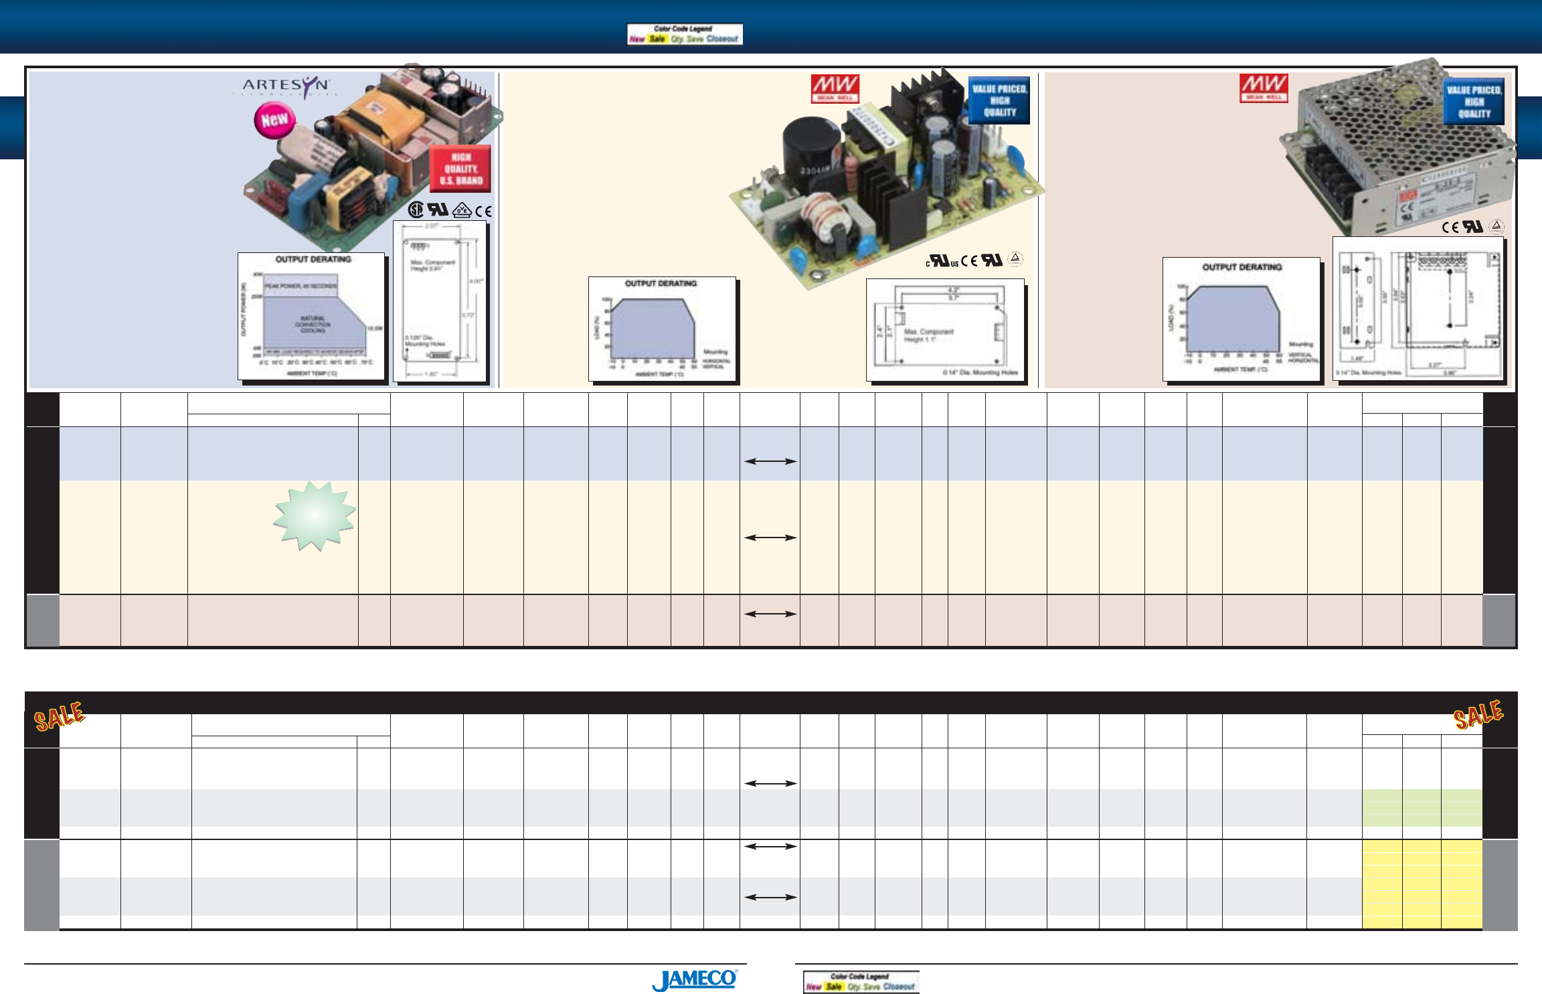Click 'Sale' in the footer Color Code Legend
Viewport: 1542px width, 994px height.
coord(835,987)
